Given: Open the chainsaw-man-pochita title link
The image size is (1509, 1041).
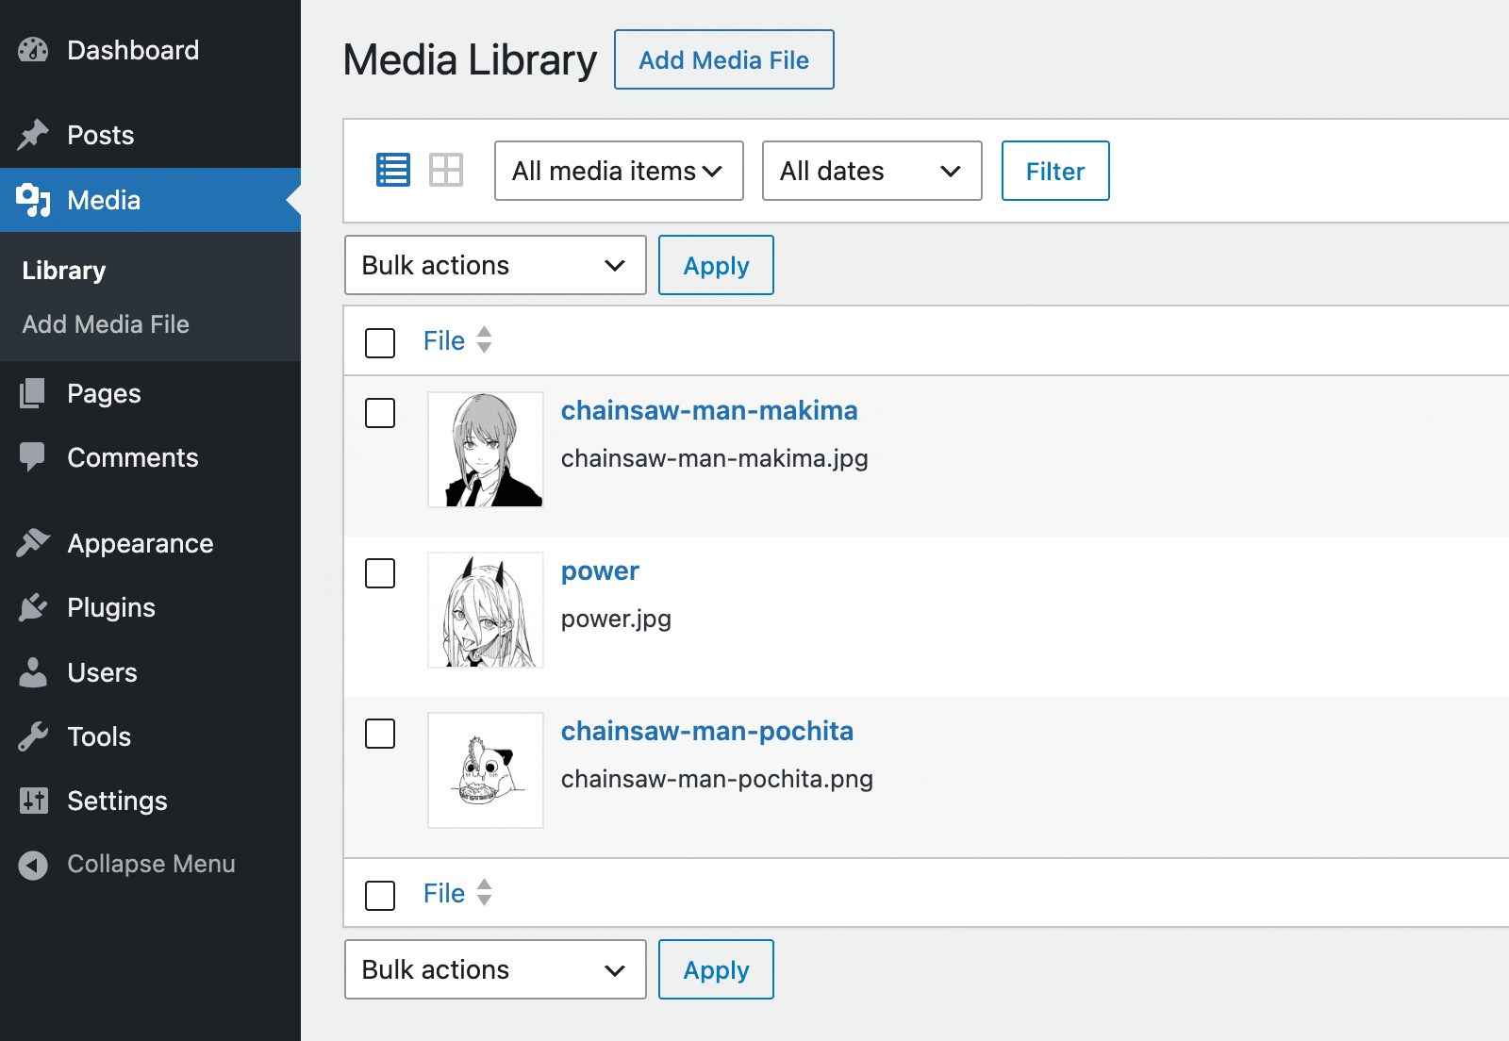Looking at the screenshot, I should click(x=707, y=731).
